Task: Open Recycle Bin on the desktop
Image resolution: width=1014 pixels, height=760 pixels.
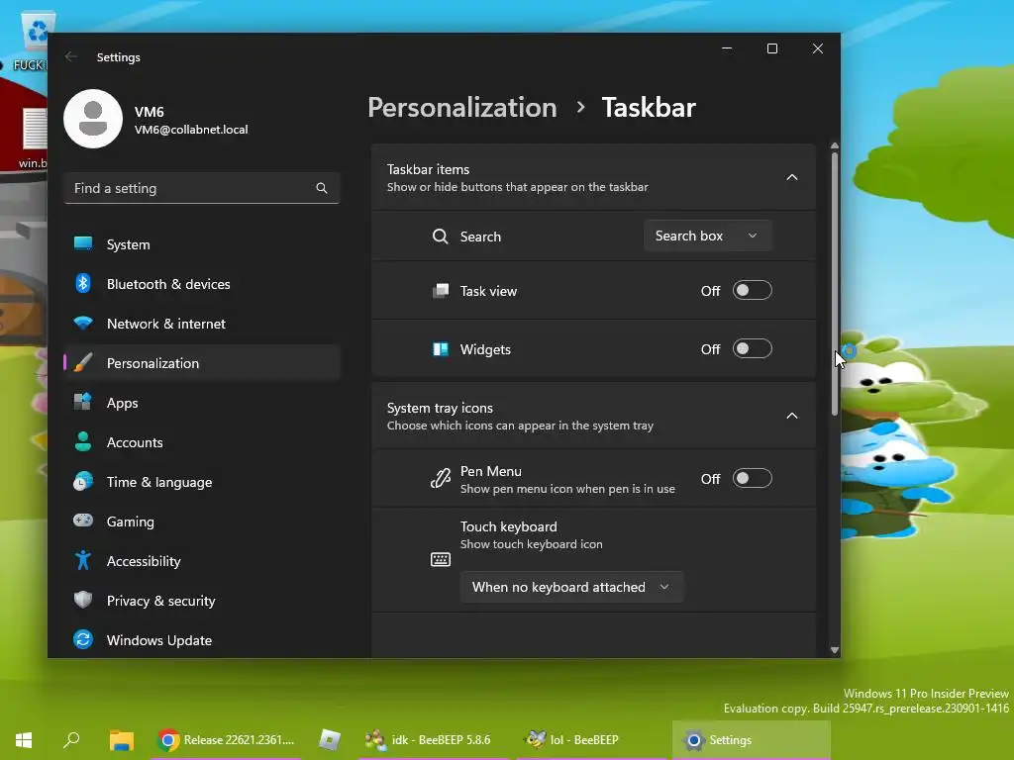Action: [x=38, y=33]
